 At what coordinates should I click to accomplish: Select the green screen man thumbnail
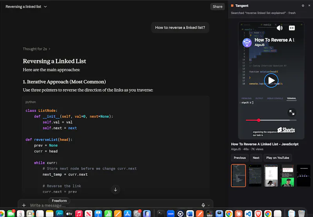click(288, 175)
